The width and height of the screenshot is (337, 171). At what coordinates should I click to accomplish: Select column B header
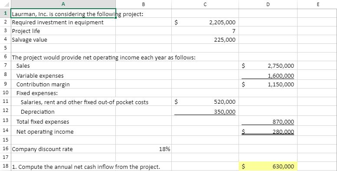tap(144, 4)
